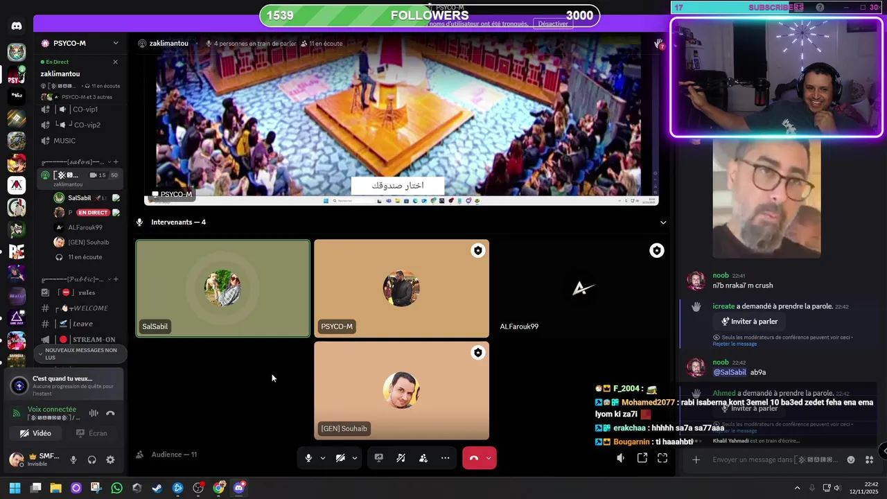The height and width of the screenshot is (499, 887).
Task: Select ALFarouk99 in channel member list
Action: coord(86,227)
